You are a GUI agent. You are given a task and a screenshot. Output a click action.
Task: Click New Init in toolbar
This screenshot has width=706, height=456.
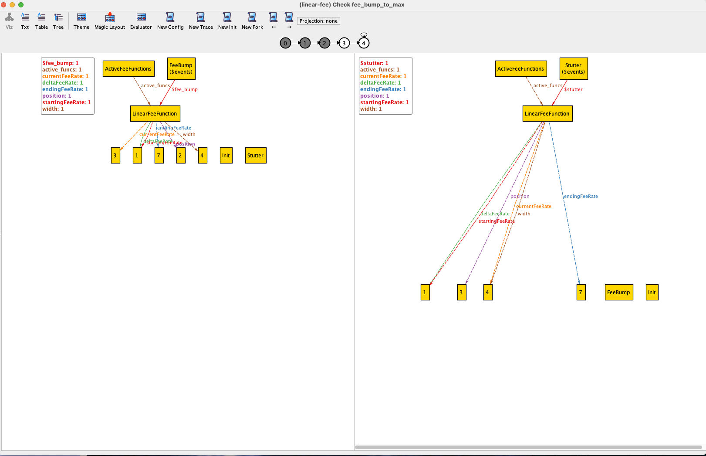coord(227,20)
